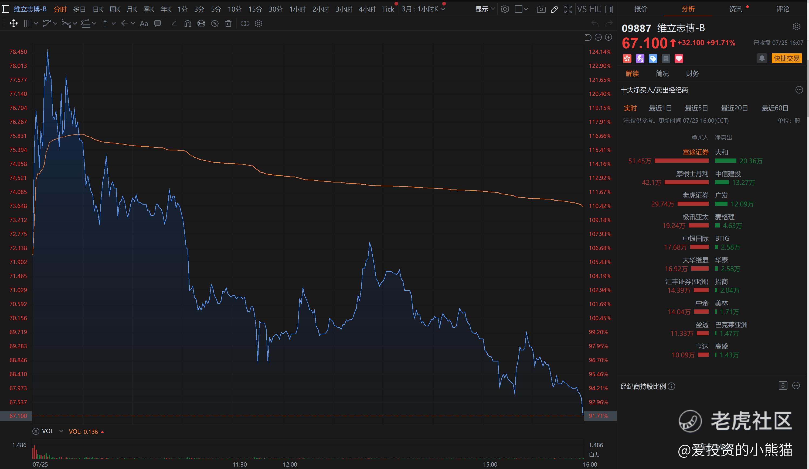Viewport: 809px width, 469px height.
Task: Expand channel lines tool dropdown arrow
Action: pos(94,23)
